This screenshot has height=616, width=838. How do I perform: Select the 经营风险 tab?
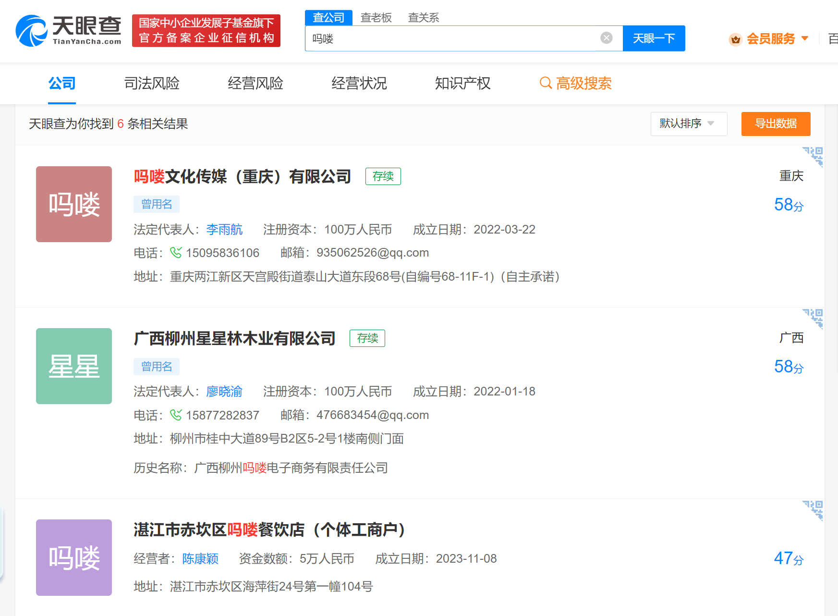pos(255,83)
